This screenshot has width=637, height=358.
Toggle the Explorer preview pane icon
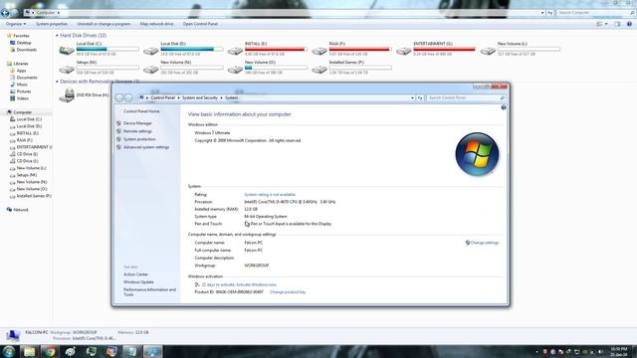pyautogui.click(x=617, y=24)
